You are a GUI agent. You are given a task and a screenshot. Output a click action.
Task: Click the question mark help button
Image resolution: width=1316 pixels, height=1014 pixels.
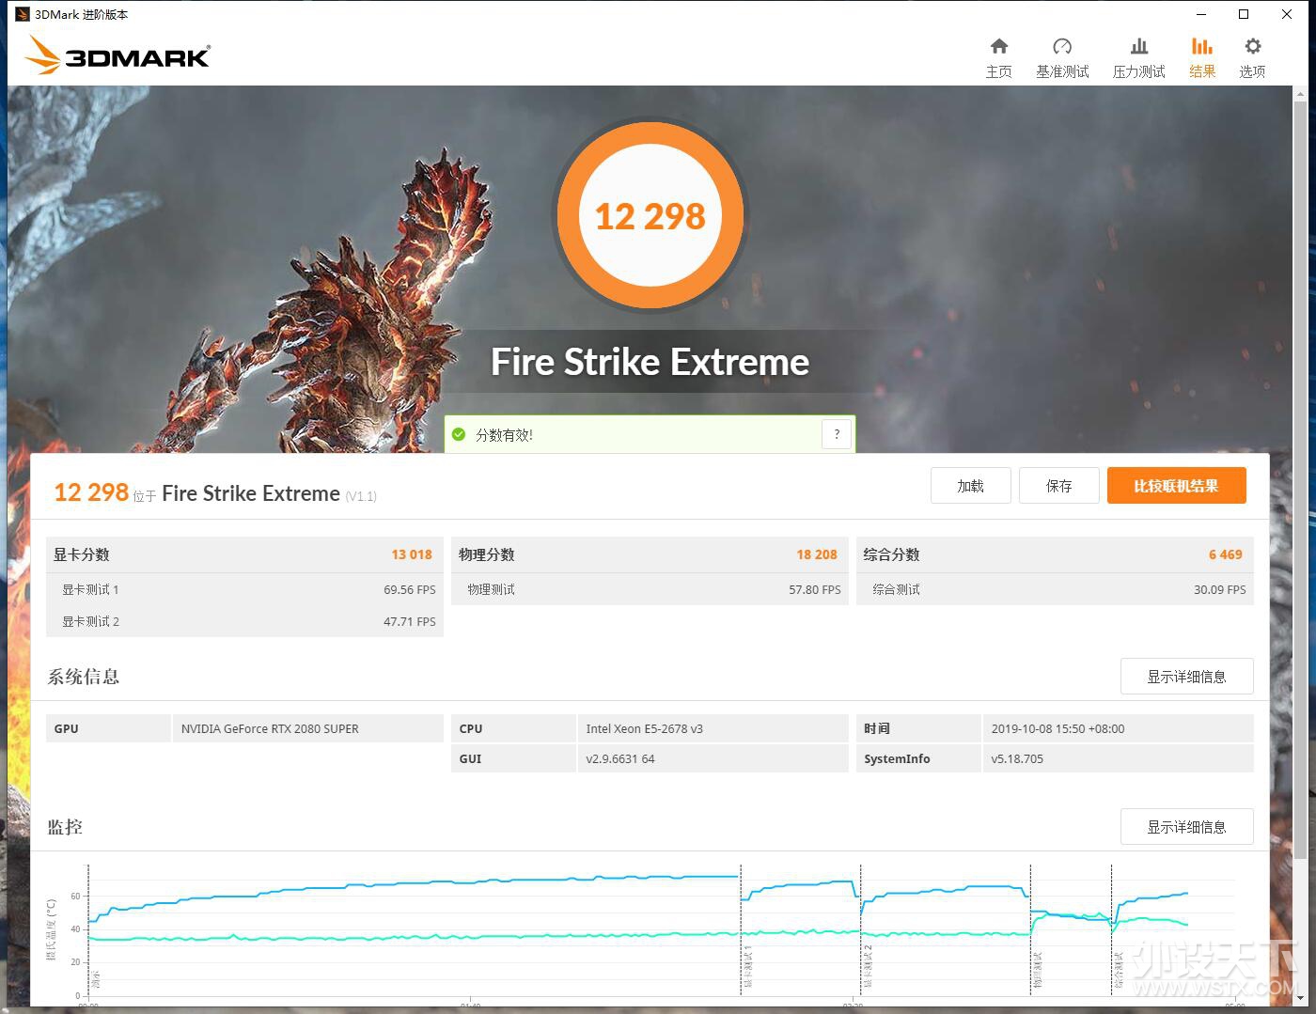(837, 434)
